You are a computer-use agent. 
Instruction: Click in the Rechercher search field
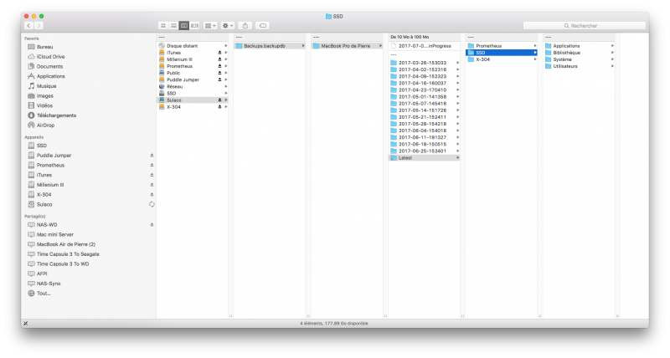click(x=584, y=26)
